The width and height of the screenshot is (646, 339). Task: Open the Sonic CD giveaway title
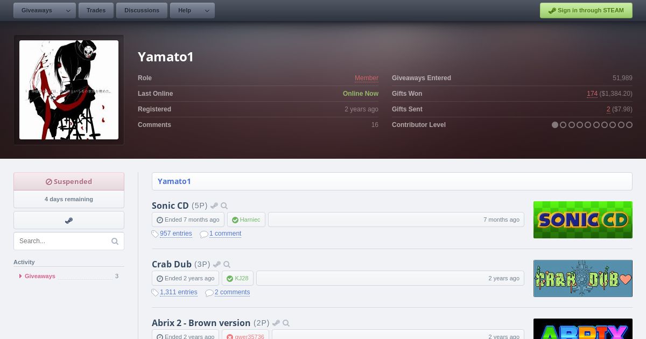170,206
